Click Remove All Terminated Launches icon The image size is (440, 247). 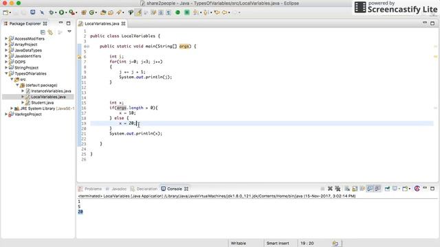coord(338,189)
